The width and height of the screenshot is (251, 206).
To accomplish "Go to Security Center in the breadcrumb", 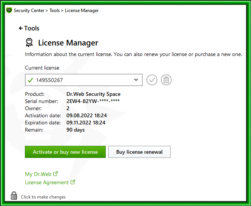I will pyautogui.click(x=29, y=11).
